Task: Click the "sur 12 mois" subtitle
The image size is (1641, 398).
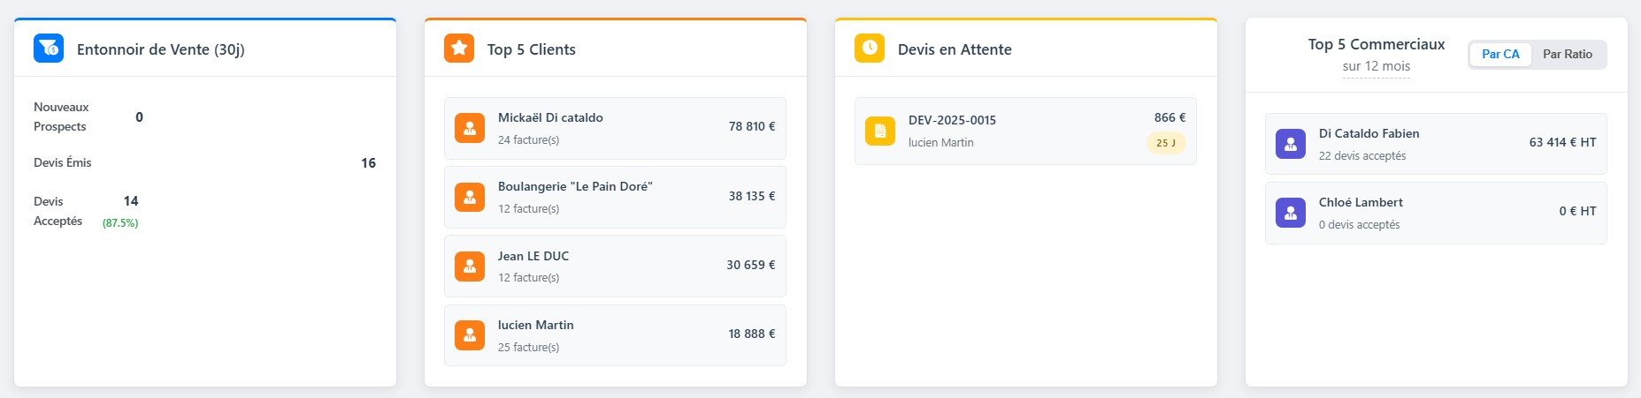Action: pyautogui.click(x=1376, y=66)
